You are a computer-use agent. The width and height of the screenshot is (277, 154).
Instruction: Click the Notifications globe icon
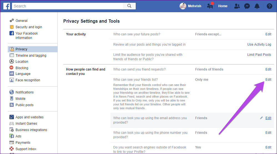pos(12,92)
